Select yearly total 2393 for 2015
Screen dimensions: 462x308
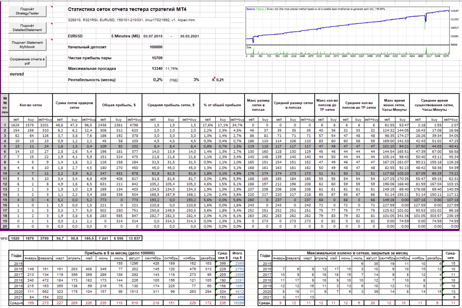click(237, 264)
